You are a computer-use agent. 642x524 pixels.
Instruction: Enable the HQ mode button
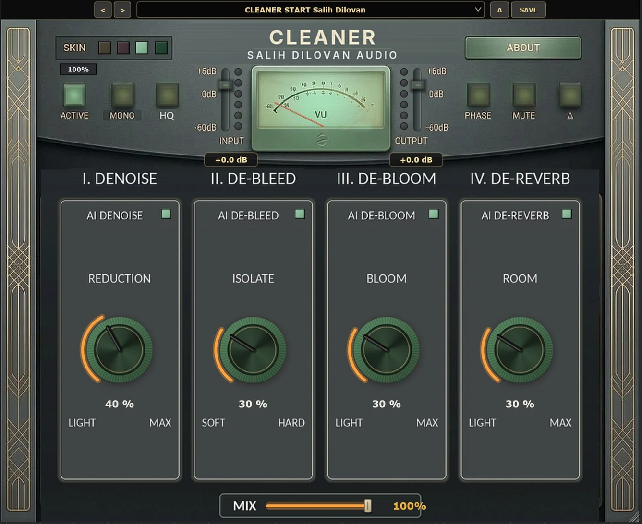pyautogui.click(x=167, y=95)
